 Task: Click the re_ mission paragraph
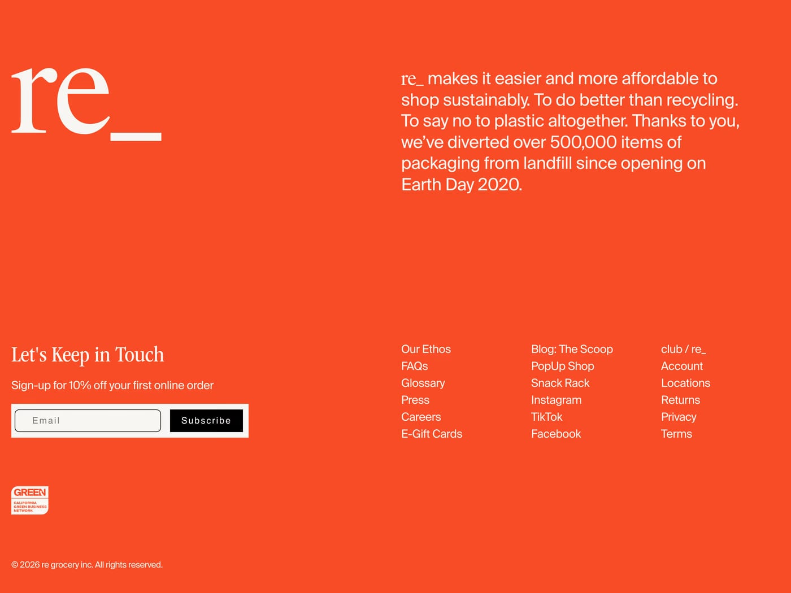(571, 131)
